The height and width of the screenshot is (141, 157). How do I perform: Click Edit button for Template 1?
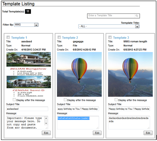click(x=46, y=133)
